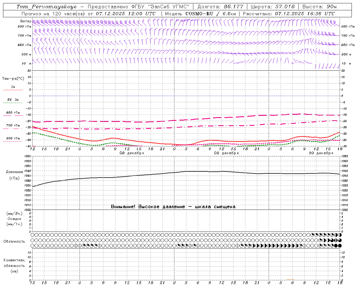Click the fully filled cloud circle at chart end
Viewport: 356px width, 285px height.
pyautogui.click(x=340, y=245)
